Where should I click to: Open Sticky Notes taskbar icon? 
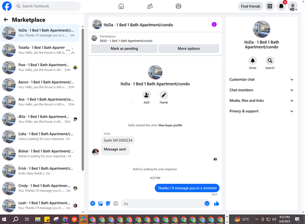point(47,219)
